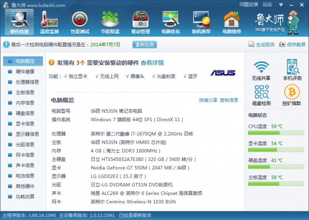Click the 主板温度 progress bar
This screenshot has height=220, width=309.
(276, 184)
